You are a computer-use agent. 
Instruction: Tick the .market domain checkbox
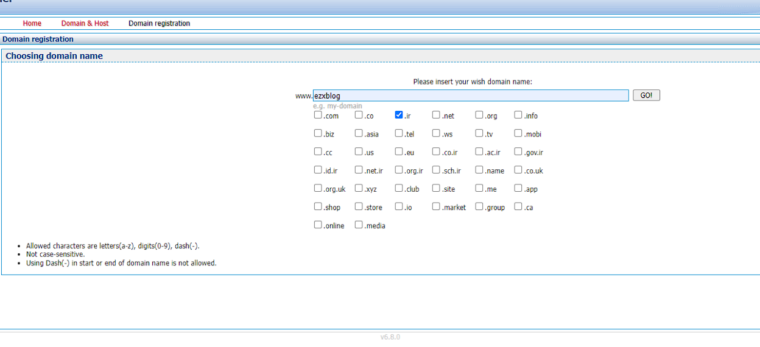point(437,206)
